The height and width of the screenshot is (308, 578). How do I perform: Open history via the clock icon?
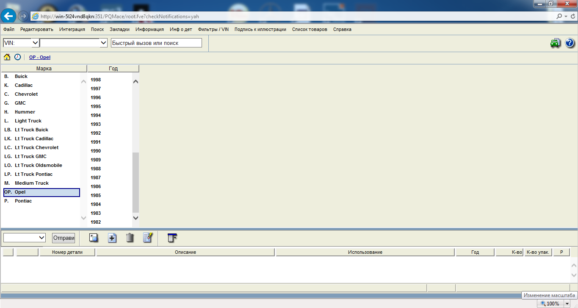(x=17, y=57)
